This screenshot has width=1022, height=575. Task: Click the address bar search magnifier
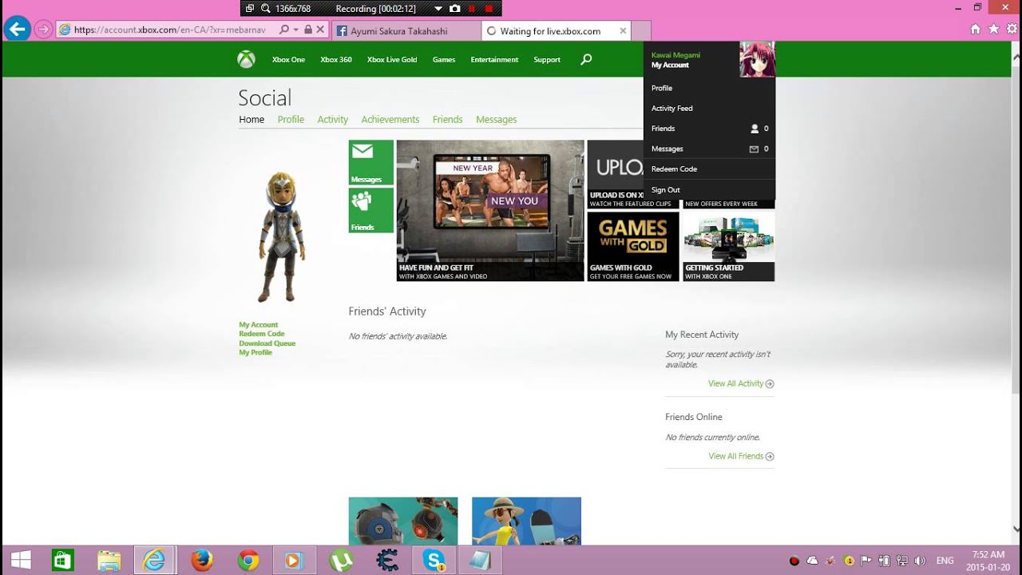coord(284,30)
